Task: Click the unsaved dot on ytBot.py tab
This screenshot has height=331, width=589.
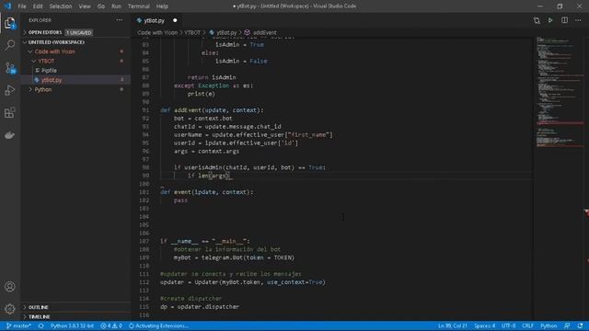Action: 175,20
